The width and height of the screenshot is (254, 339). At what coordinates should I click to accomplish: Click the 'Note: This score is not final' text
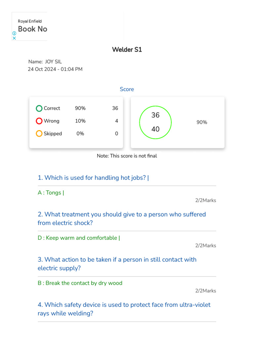(x=127, y=156)
